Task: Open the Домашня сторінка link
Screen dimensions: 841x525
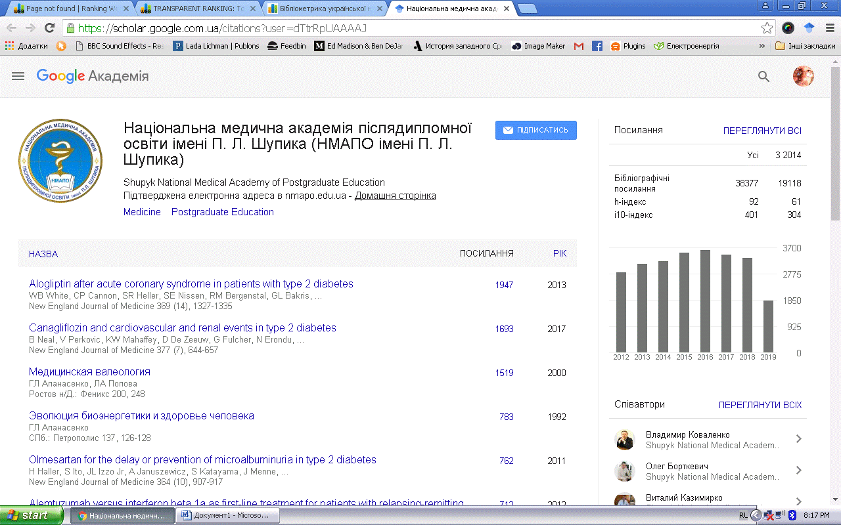Action: click(x=395, y=196)
